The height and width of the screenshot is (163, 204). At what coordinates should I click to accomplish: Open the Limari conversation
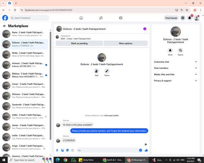(24, 86)
